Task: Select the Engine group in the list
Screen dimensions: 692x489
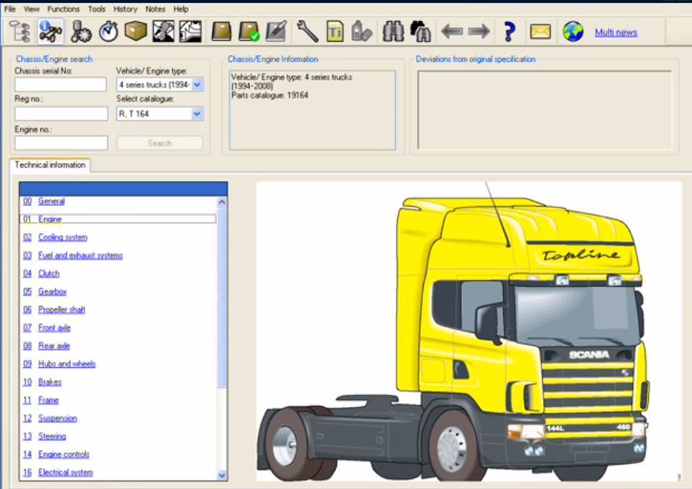Action: pos(117,219)
